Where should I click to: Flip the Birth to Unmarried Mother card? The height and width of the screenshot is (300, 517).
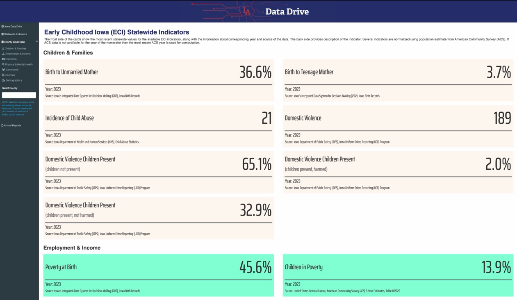click(158, 80)
